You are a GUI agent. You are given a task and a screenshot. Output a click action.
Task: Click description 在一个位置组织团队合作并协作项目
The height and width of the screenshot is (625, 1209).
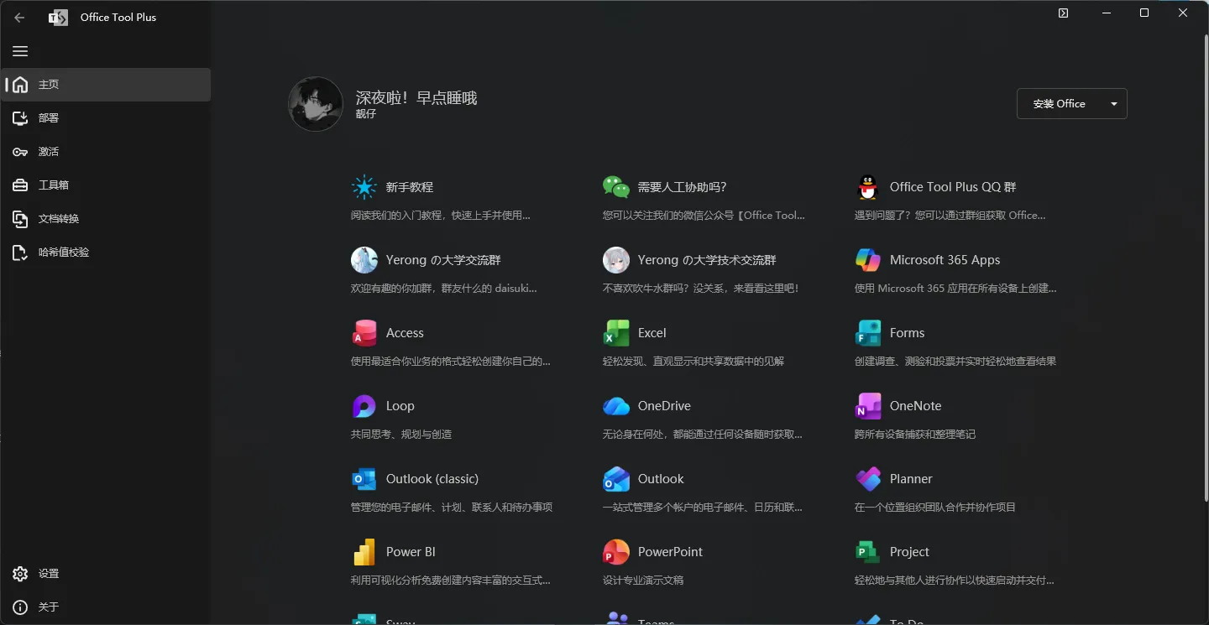coord(935,508)
